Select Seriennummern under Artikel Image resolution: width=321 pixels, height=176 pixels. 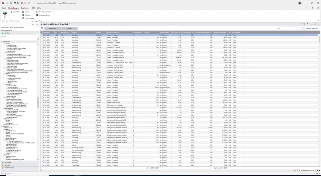12,81
